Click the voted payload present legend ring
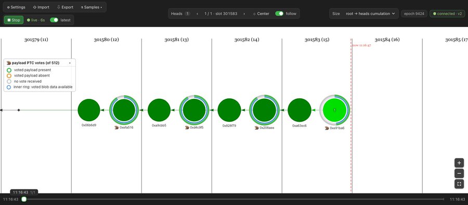468x205 pixels. (x=9, y=70)
